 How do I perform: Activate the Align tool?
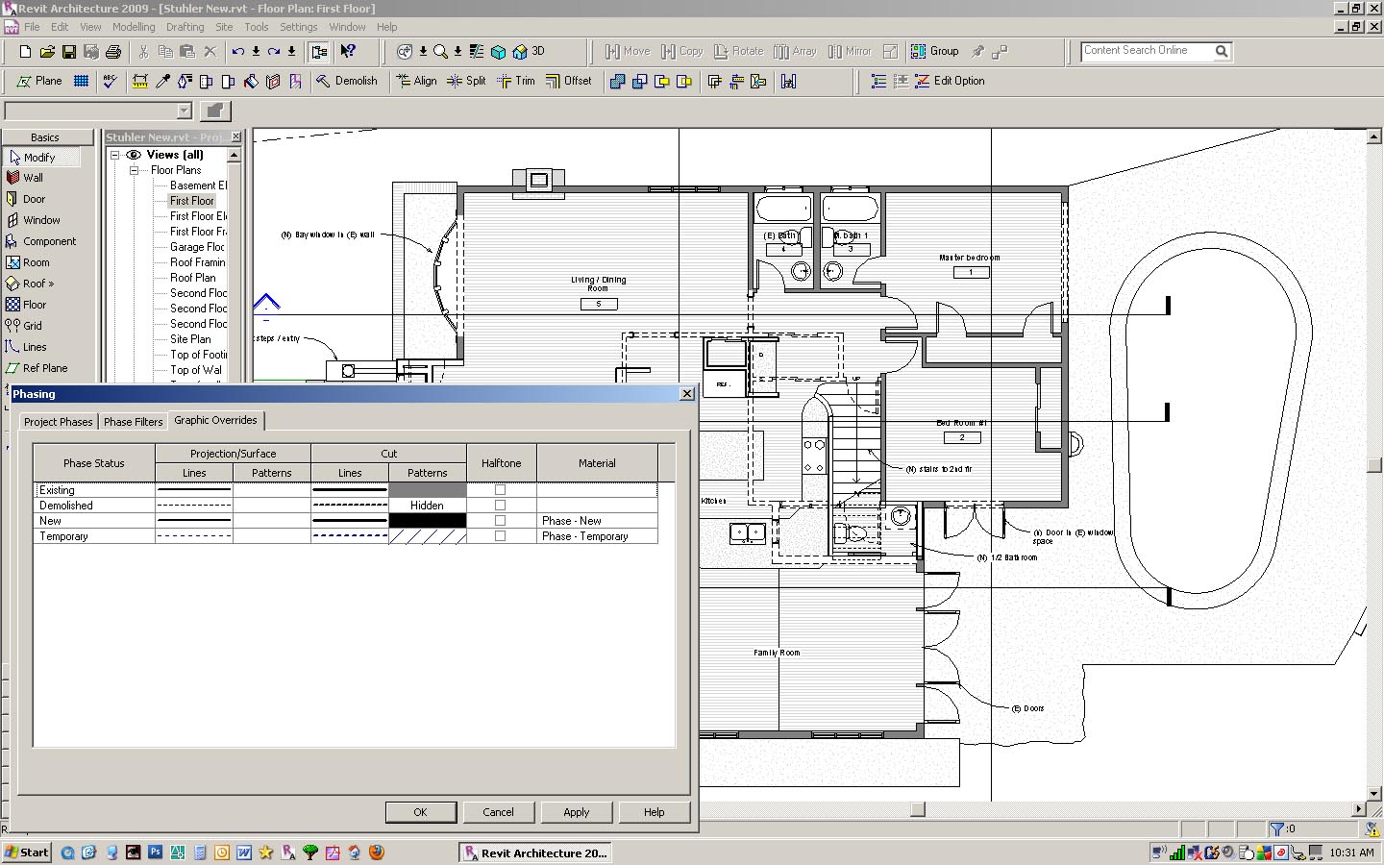[416, 81]
